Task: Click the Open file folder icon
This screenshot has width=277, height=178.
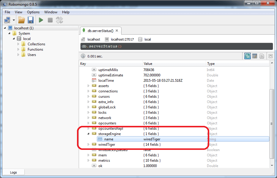Action: click(22, 20)
